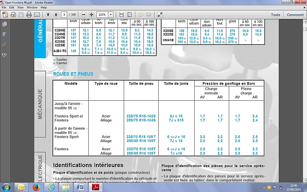Click the Taille de jante column header
The height and width of the screenshot is (192, 307).
coord(176,84)
